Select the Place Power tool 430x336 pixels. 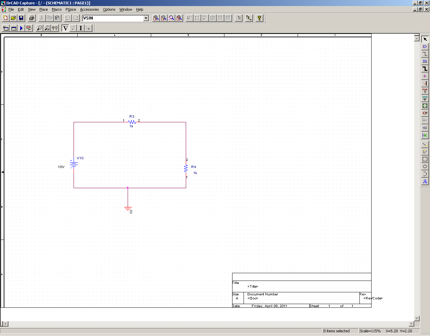(425, 91)
